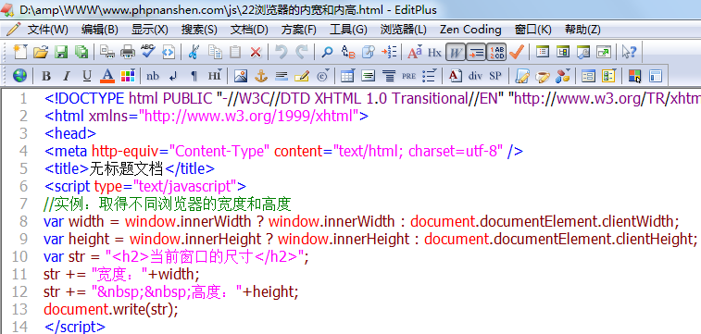Open the table insert dropdown
701x334 pixels.
(x=347, y=76)
